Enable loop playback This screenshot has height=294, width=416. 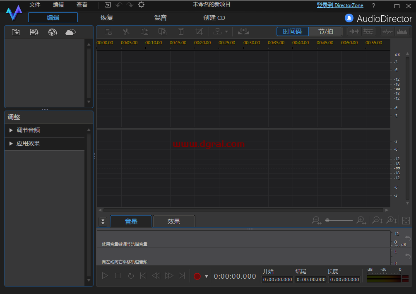[130, 276]
